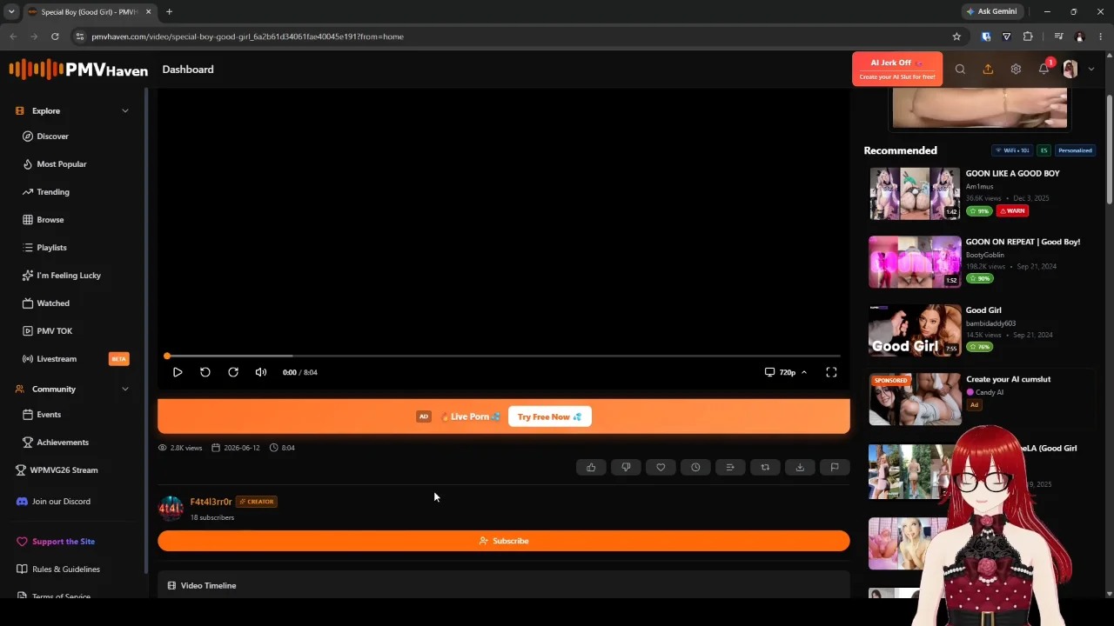Go back with the browser back arrow

coord(13,37)
